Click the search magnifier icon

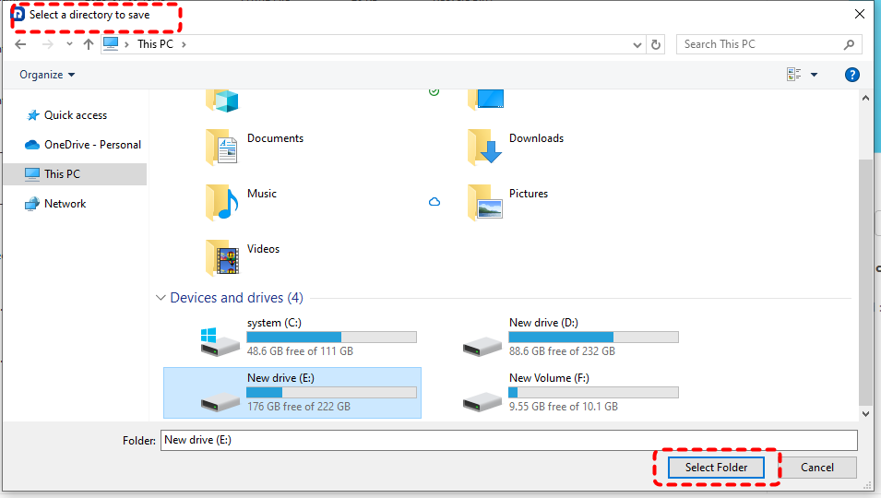tap(849, 44)
